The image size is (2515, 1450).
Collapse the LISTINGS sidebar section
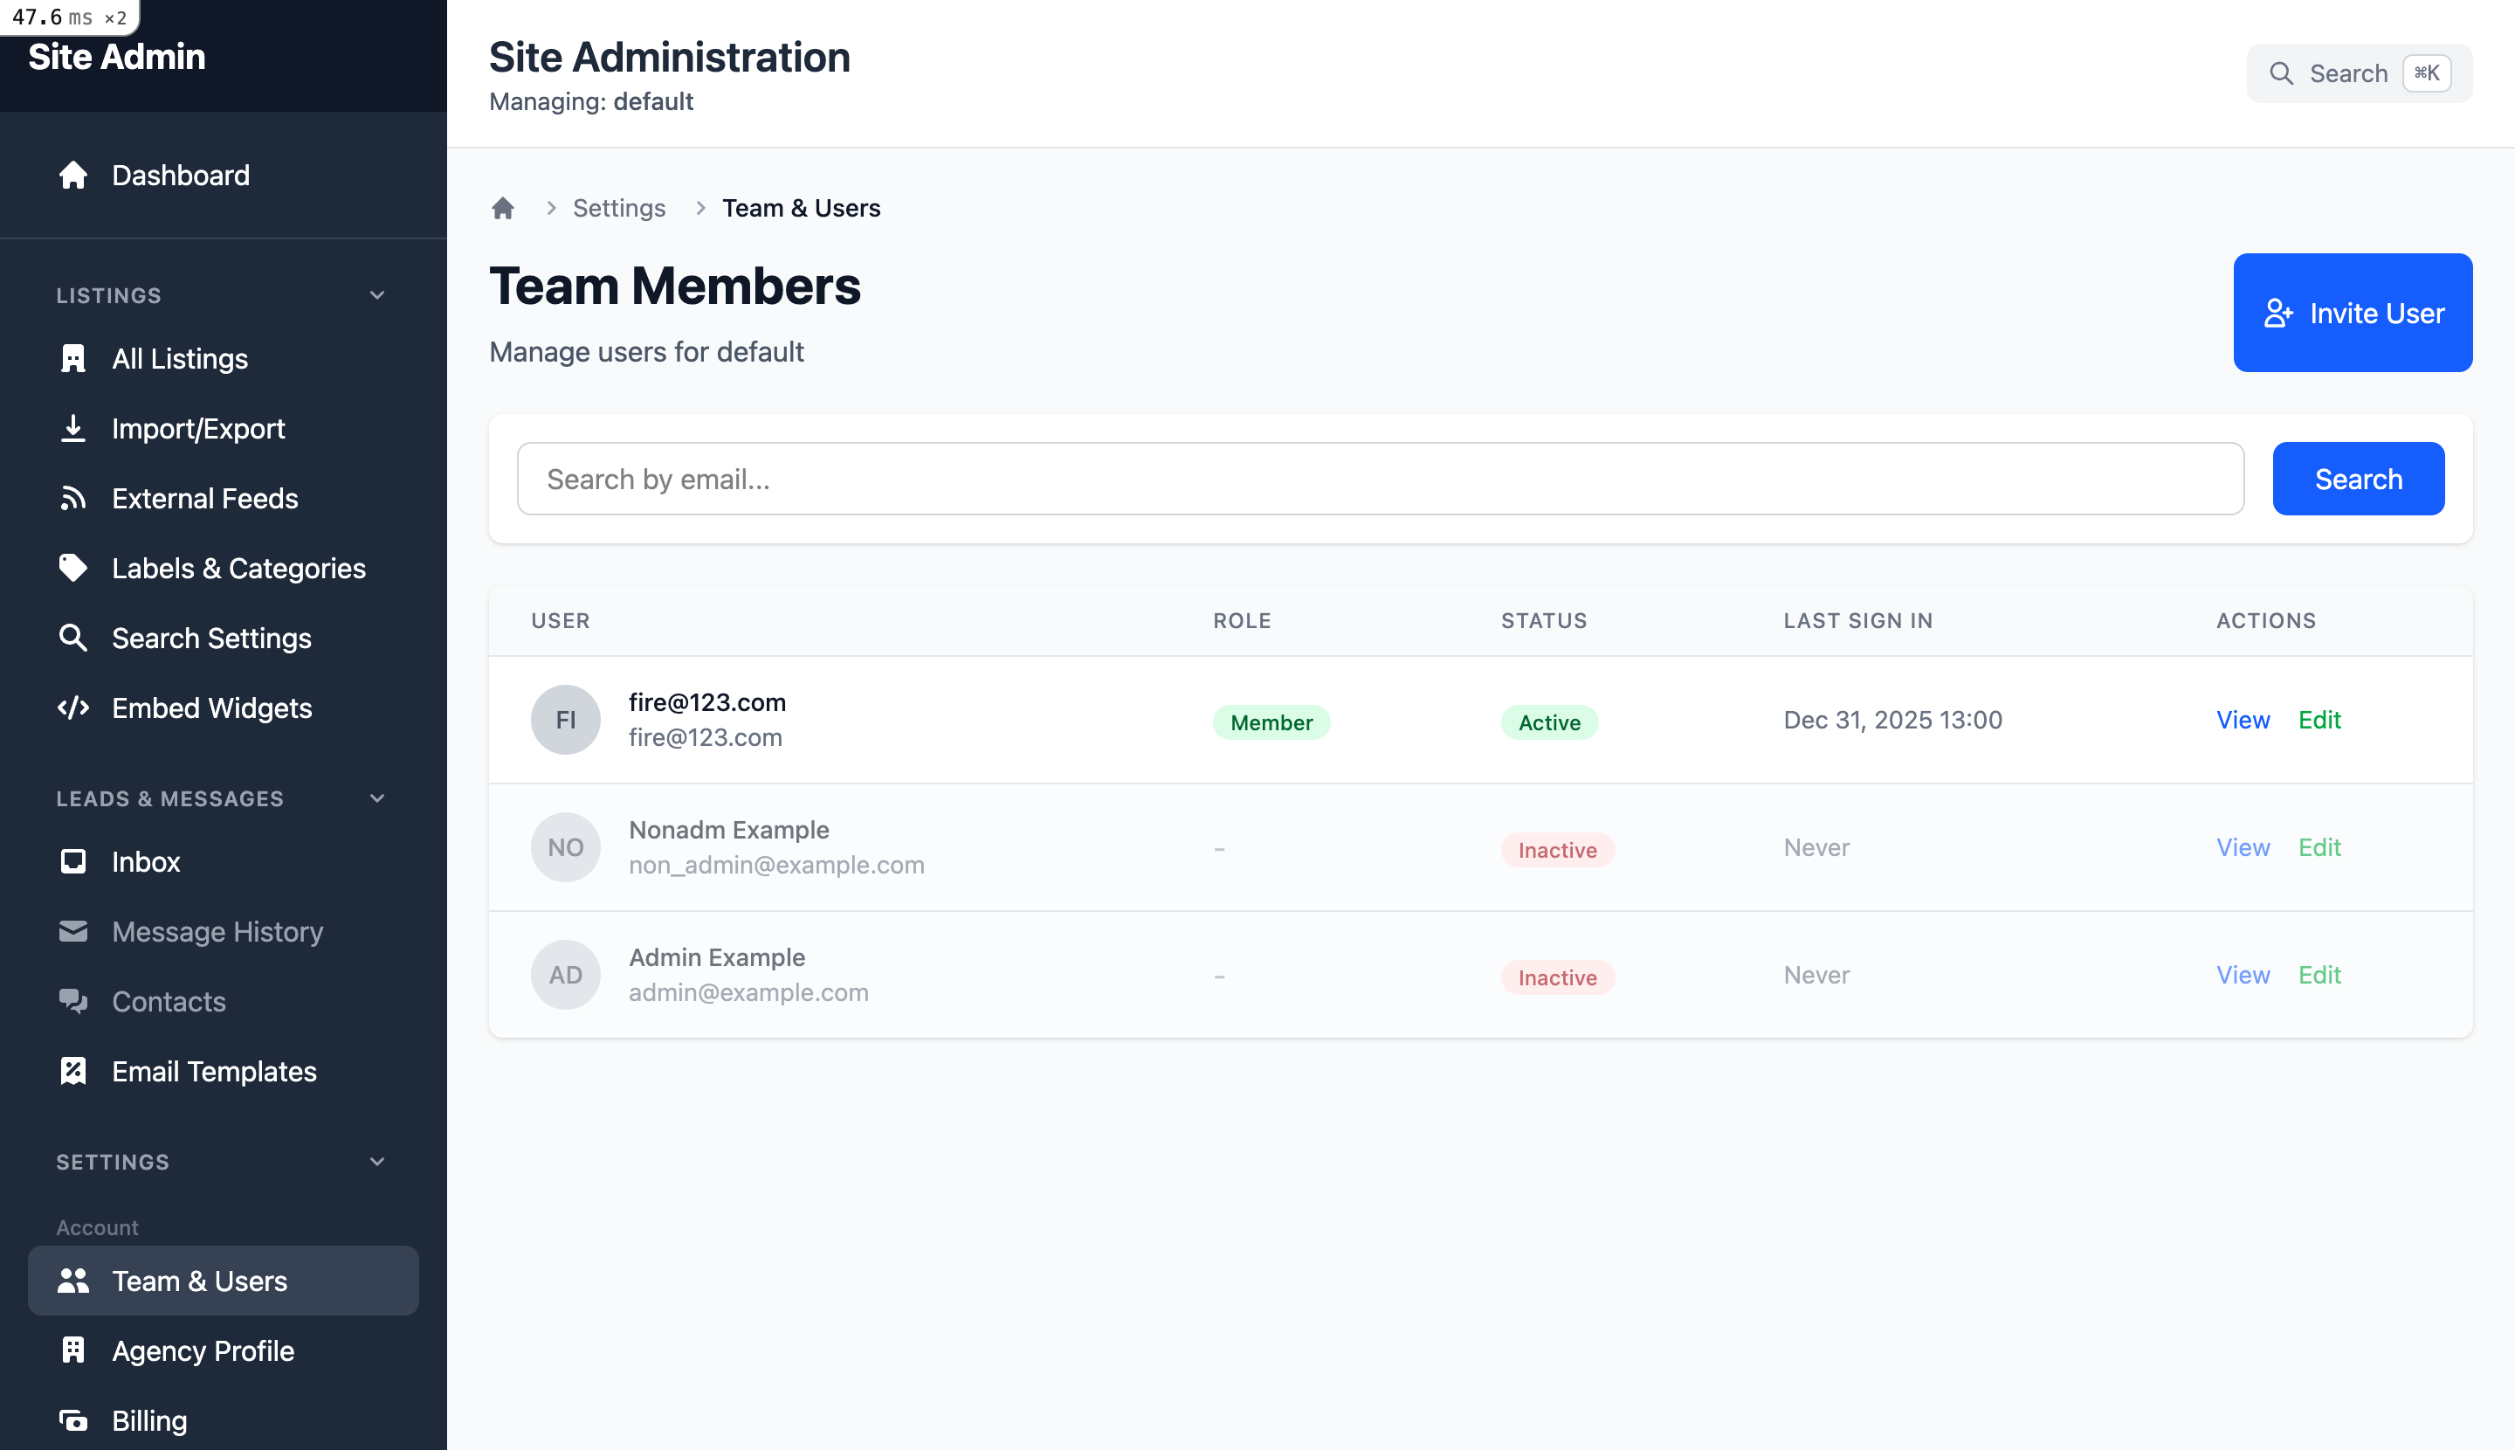pyautogui.click(x=376, y=294)
